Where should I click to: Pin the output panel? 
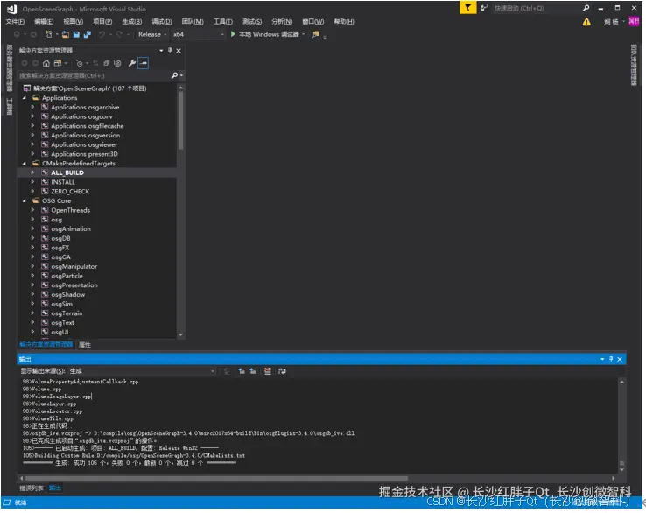(611, 359)
